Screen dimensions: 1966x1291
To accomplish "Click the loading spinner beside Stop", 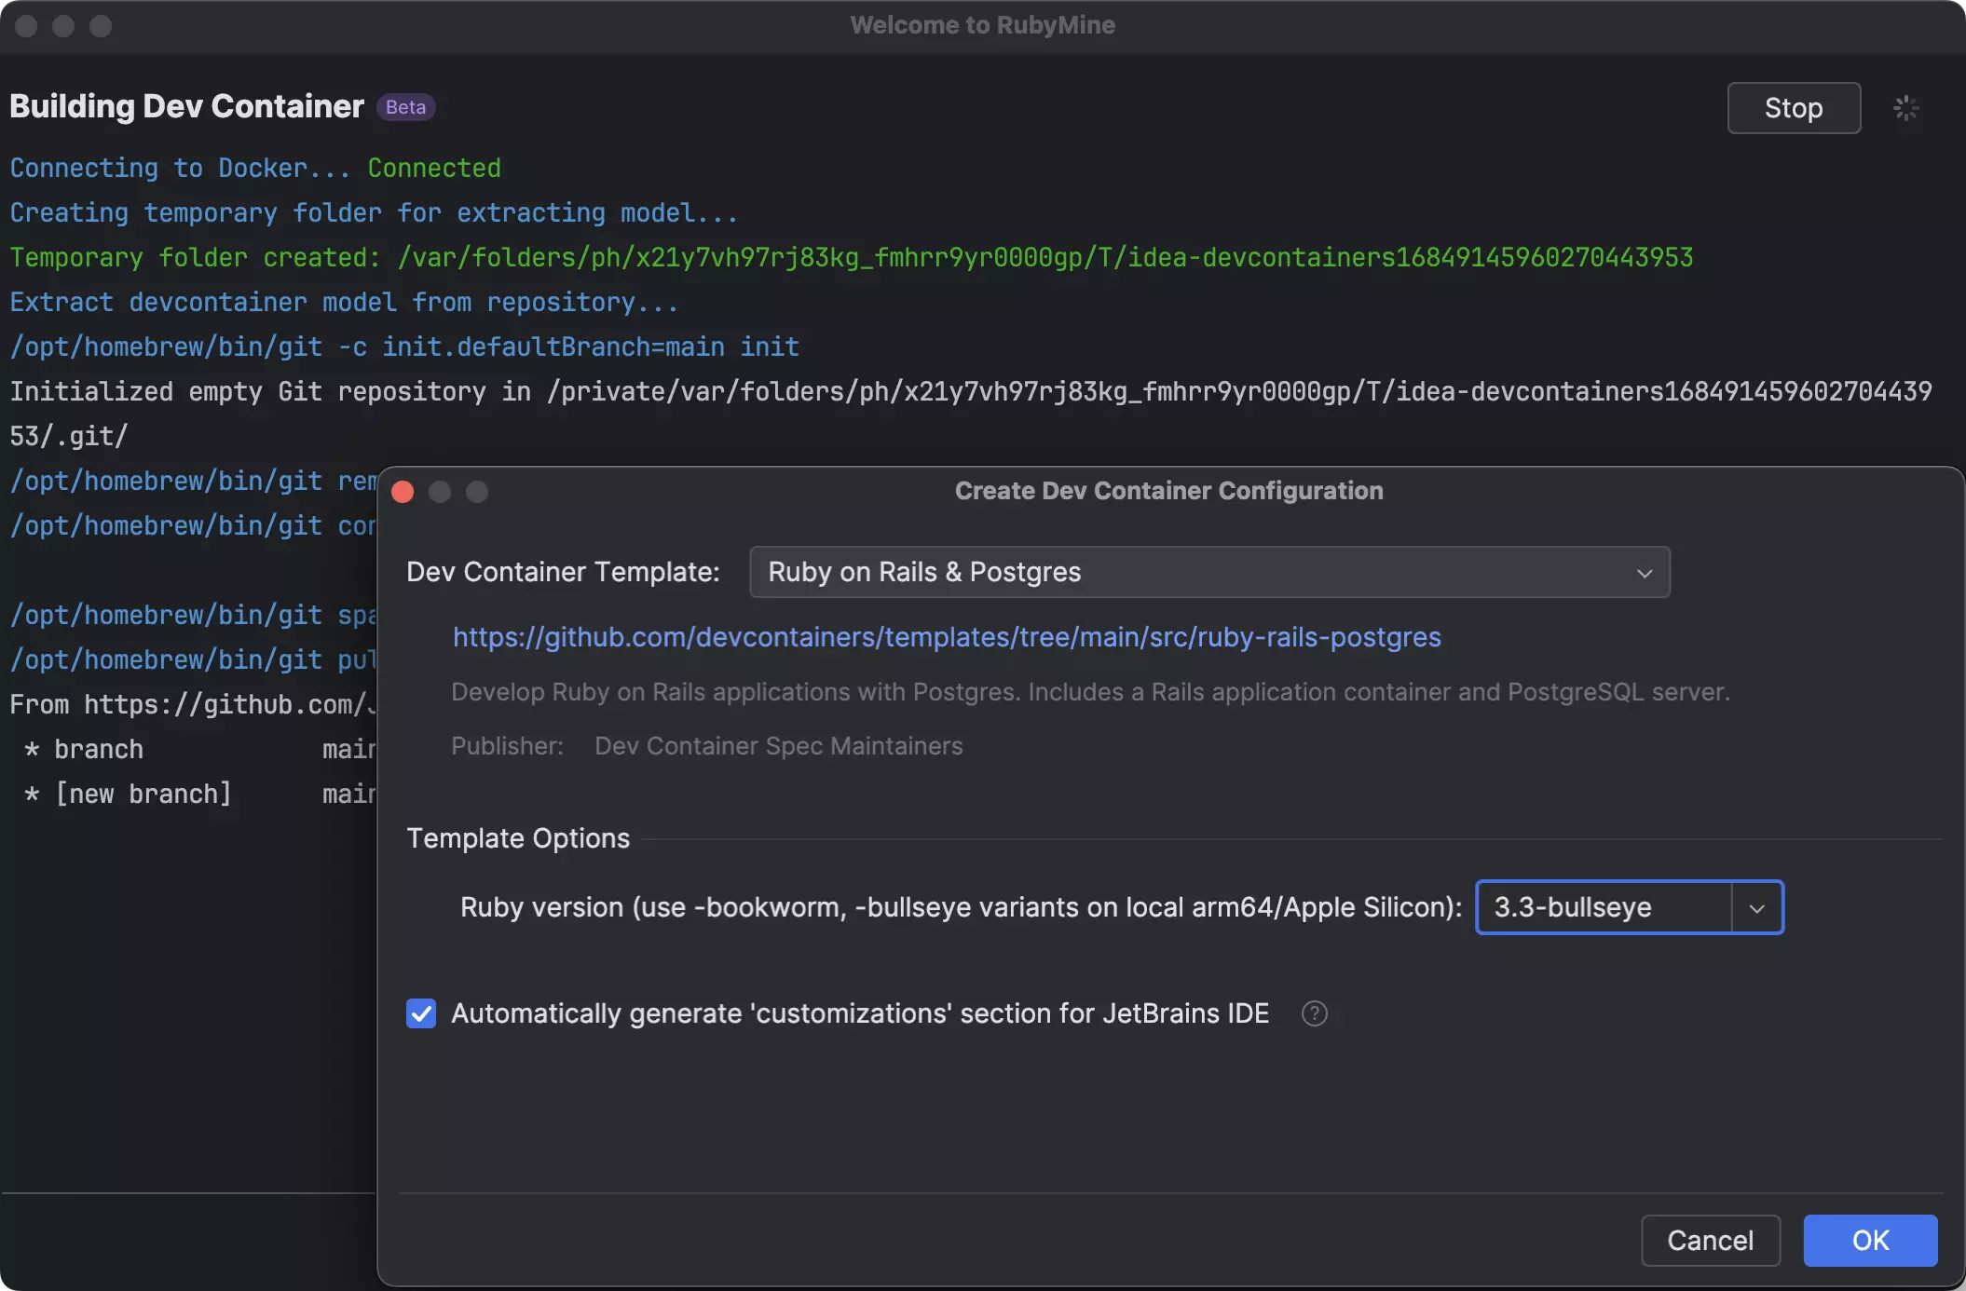I will tap(1905, 108).
